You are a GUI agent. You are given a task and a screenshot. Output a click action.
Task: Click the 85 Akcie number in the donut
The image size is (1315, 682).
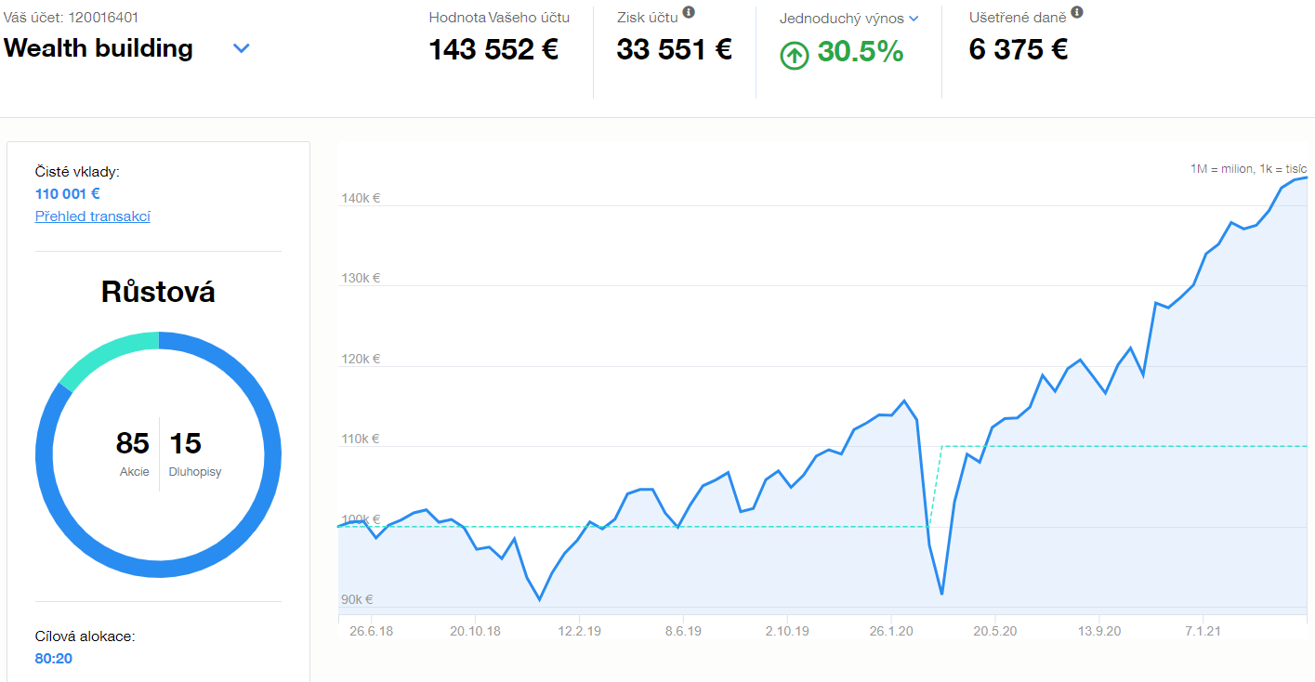[133, 443]
